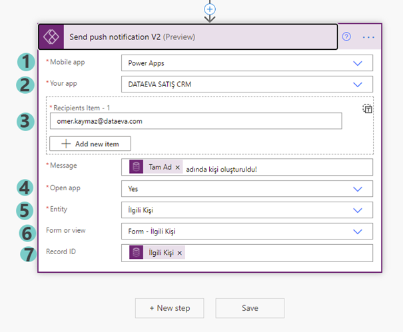The width and height of the screenshot is (403, 332).
Task: Click the Add new item button
Action: (x=90, y=144)
